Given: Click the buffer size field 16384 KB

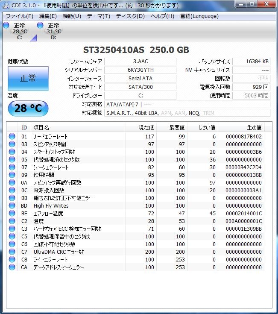Looking at the screenshot, I should [252, 62].
